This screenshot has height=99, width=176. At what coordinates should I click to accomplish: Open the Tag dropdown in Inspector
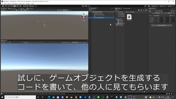tap(158, 13)
